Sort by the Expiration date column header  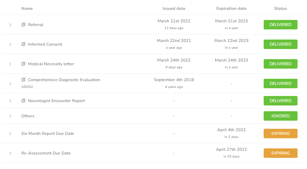click(232, 8)
